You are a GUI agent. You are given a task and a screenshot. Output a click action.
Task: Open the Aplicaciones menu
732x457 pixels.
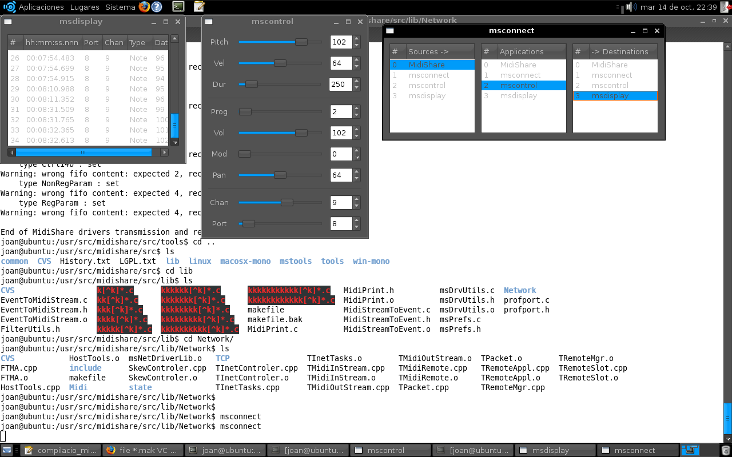coord(41,7)
